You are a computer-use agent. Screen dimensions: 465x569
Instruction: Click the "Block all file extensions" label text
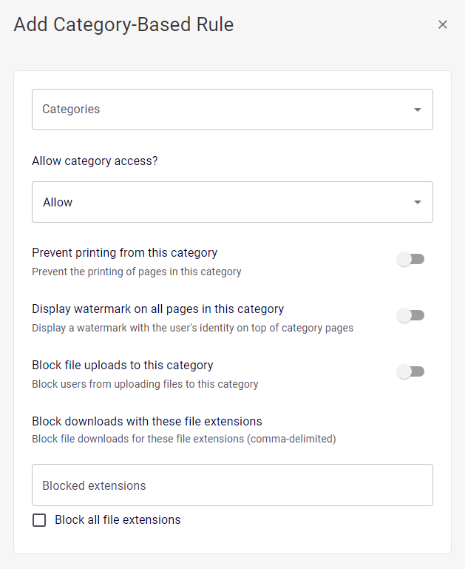coord(118,520)
